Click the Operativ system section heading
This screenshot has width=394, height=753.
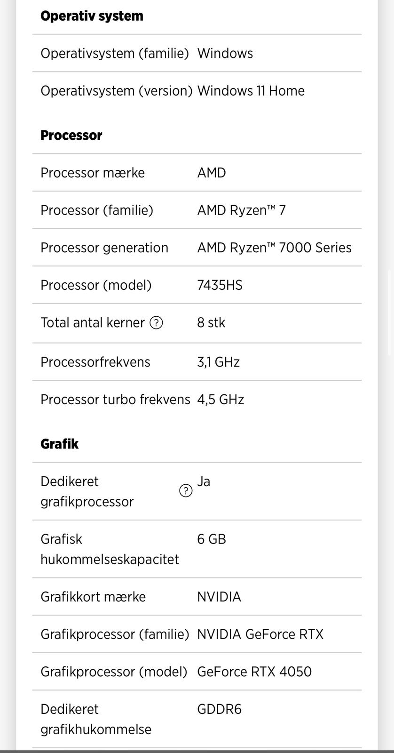[x=92, y=16]
